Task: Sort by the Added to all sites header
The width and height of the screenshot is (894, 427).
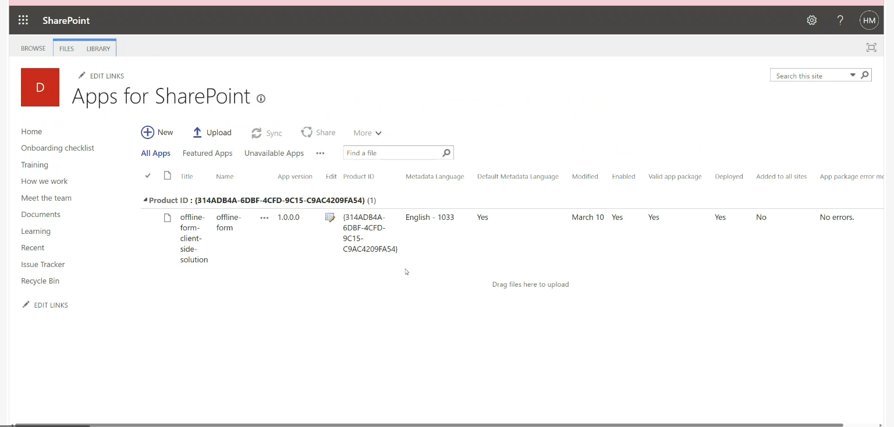Action: pyautogui.click(x=782, y=176)
